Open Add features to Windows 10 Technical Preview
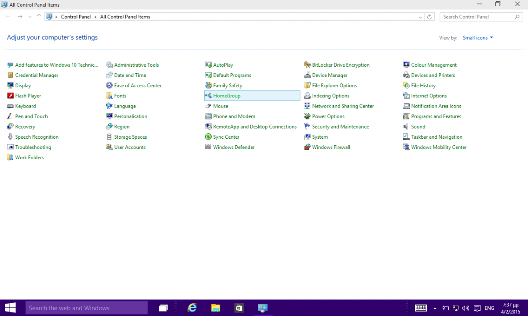 pyautogui.click(x=57, y=65)
